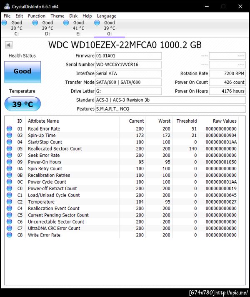Click the Threshold column header

185,121
